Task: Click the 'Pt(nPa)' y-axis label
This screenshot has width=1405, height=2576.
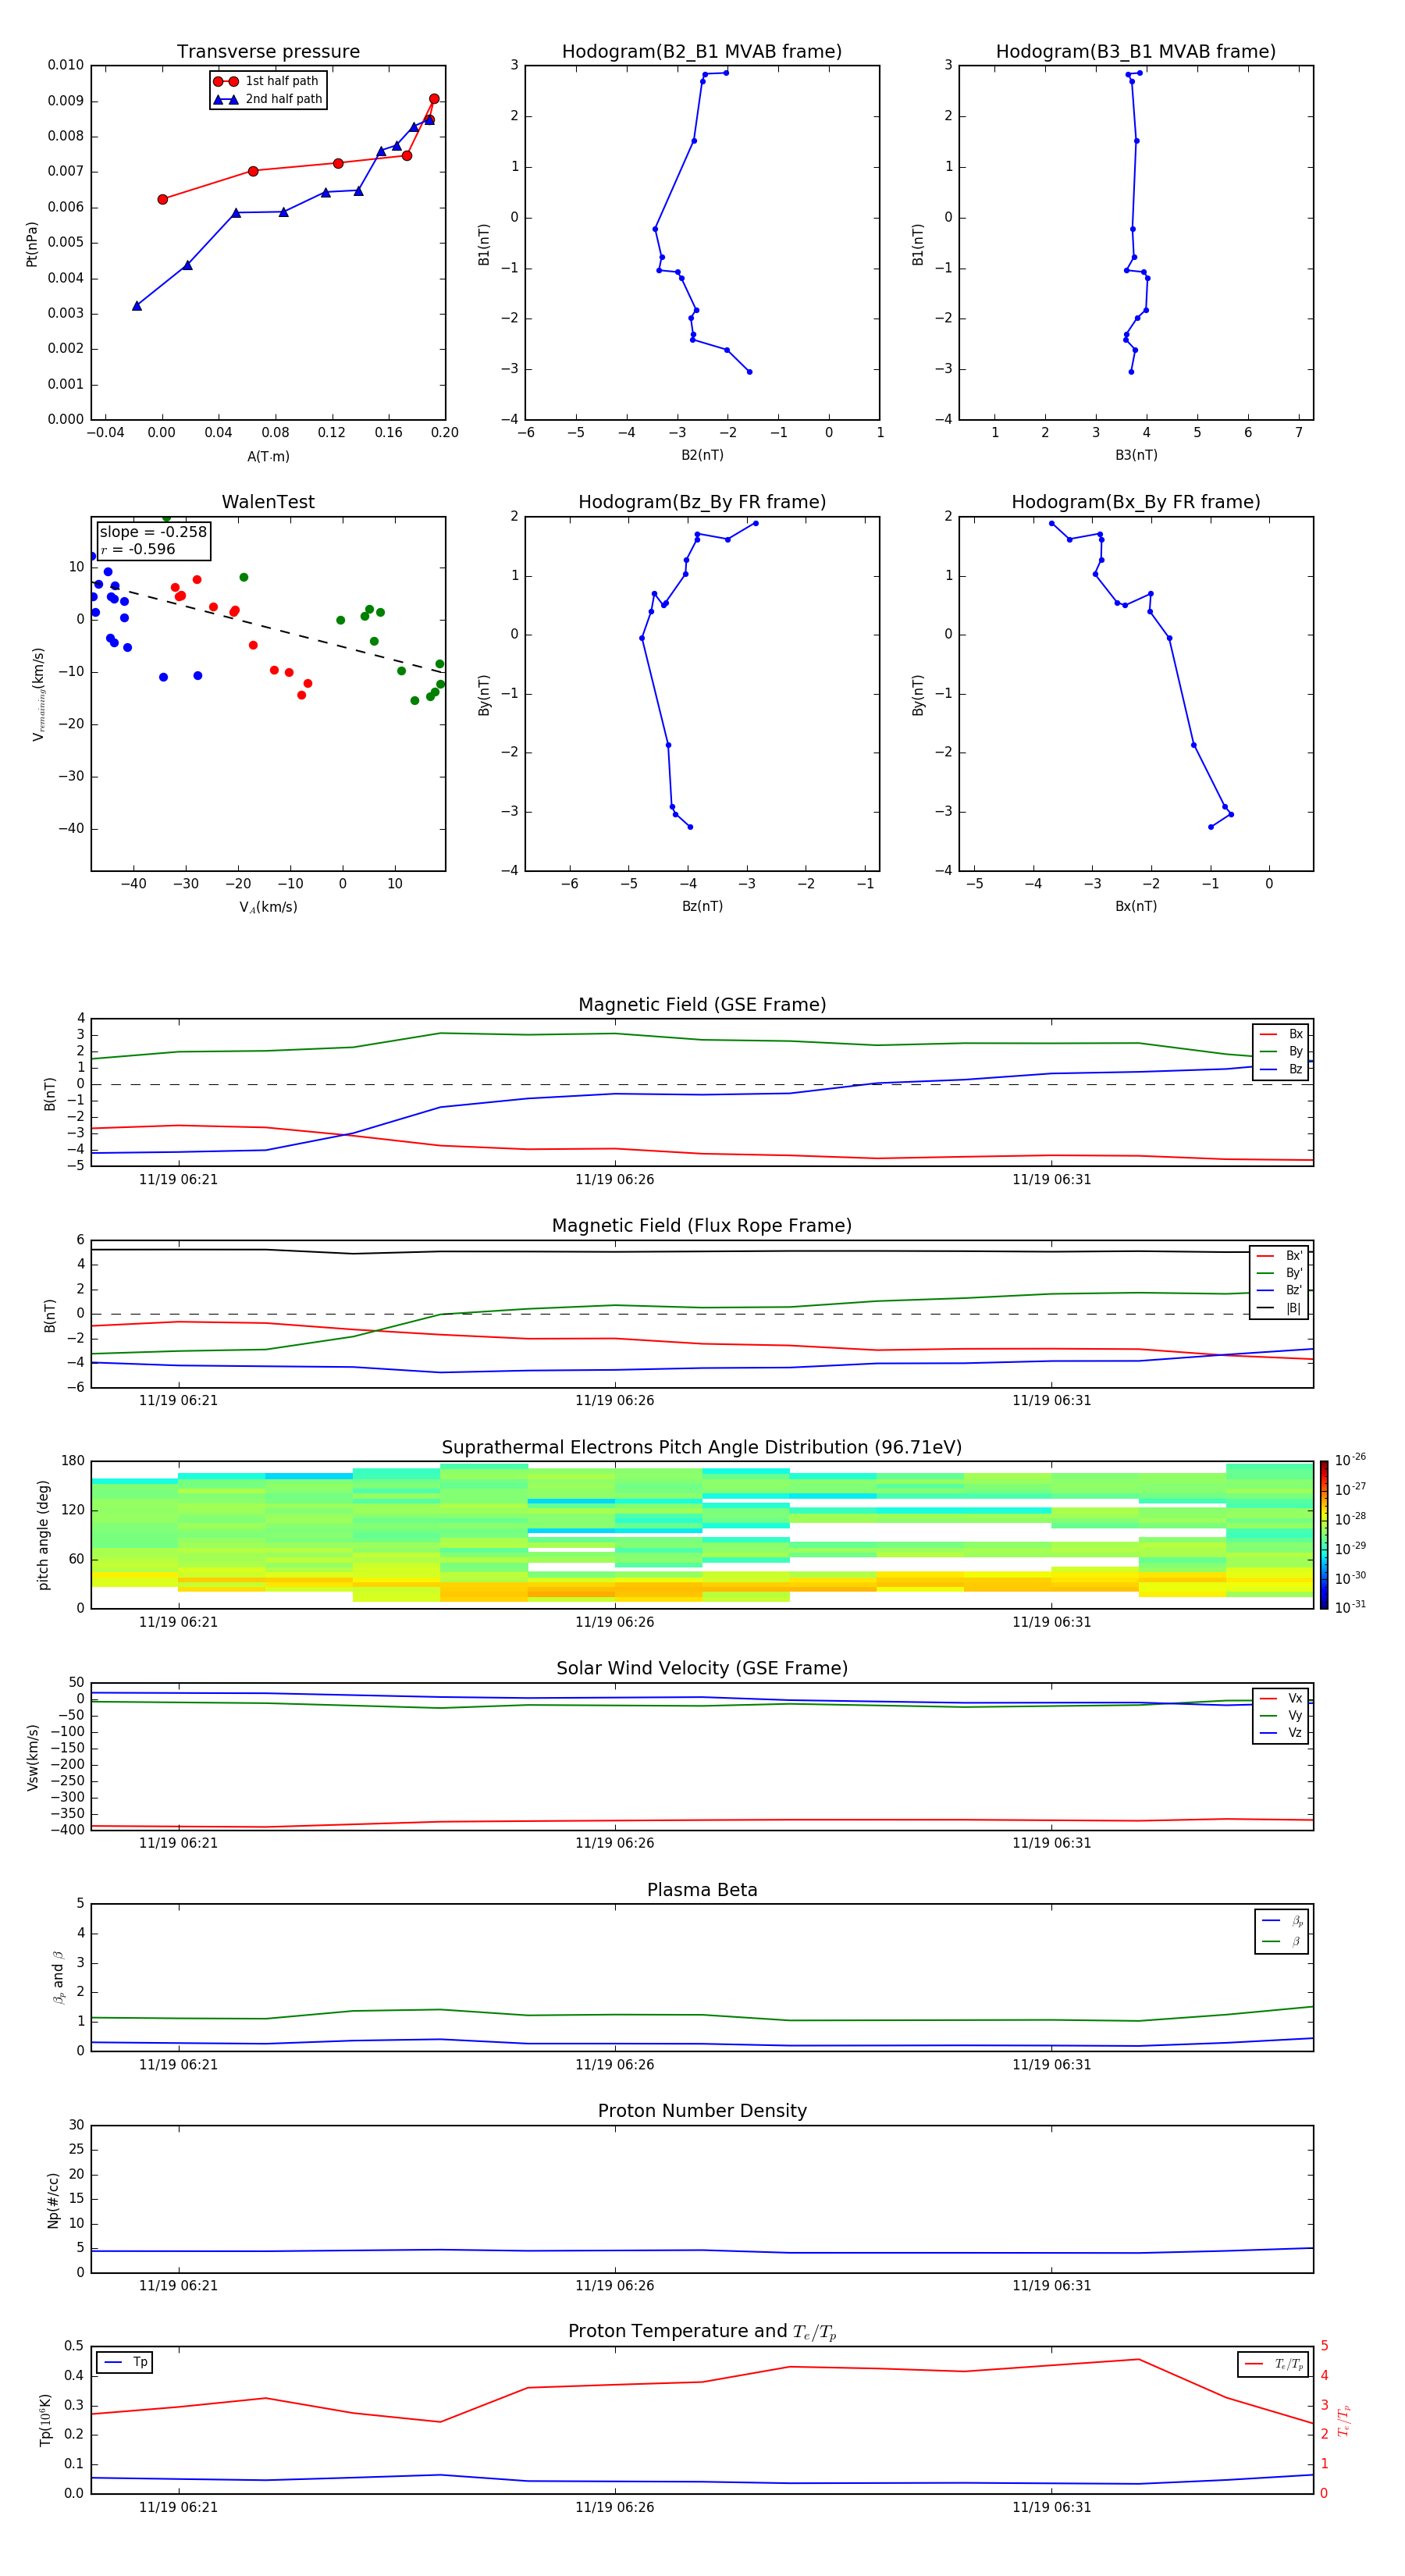Action: click(x=32, y=244)
